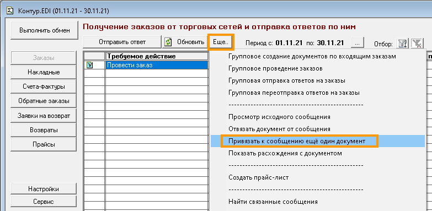Choose Найти связанные сообщения
The width and height of the screenshot is (432, 211).
tap(273, 202)
